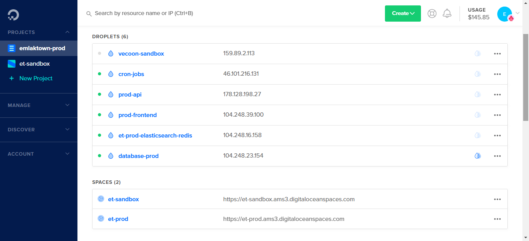Image resolution: width=529 pixels, height=241 pixels.
Task: Click the et-prod.ams3 spaces URL
Action: pyautogui.click(x=284, y=219)
